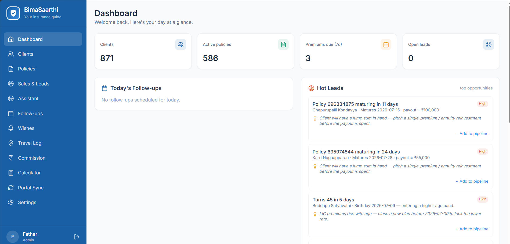The height and width of the screenshot is (244, 510).
Task: Select the Clients stat card showing 871
Action: coord(143,51)
